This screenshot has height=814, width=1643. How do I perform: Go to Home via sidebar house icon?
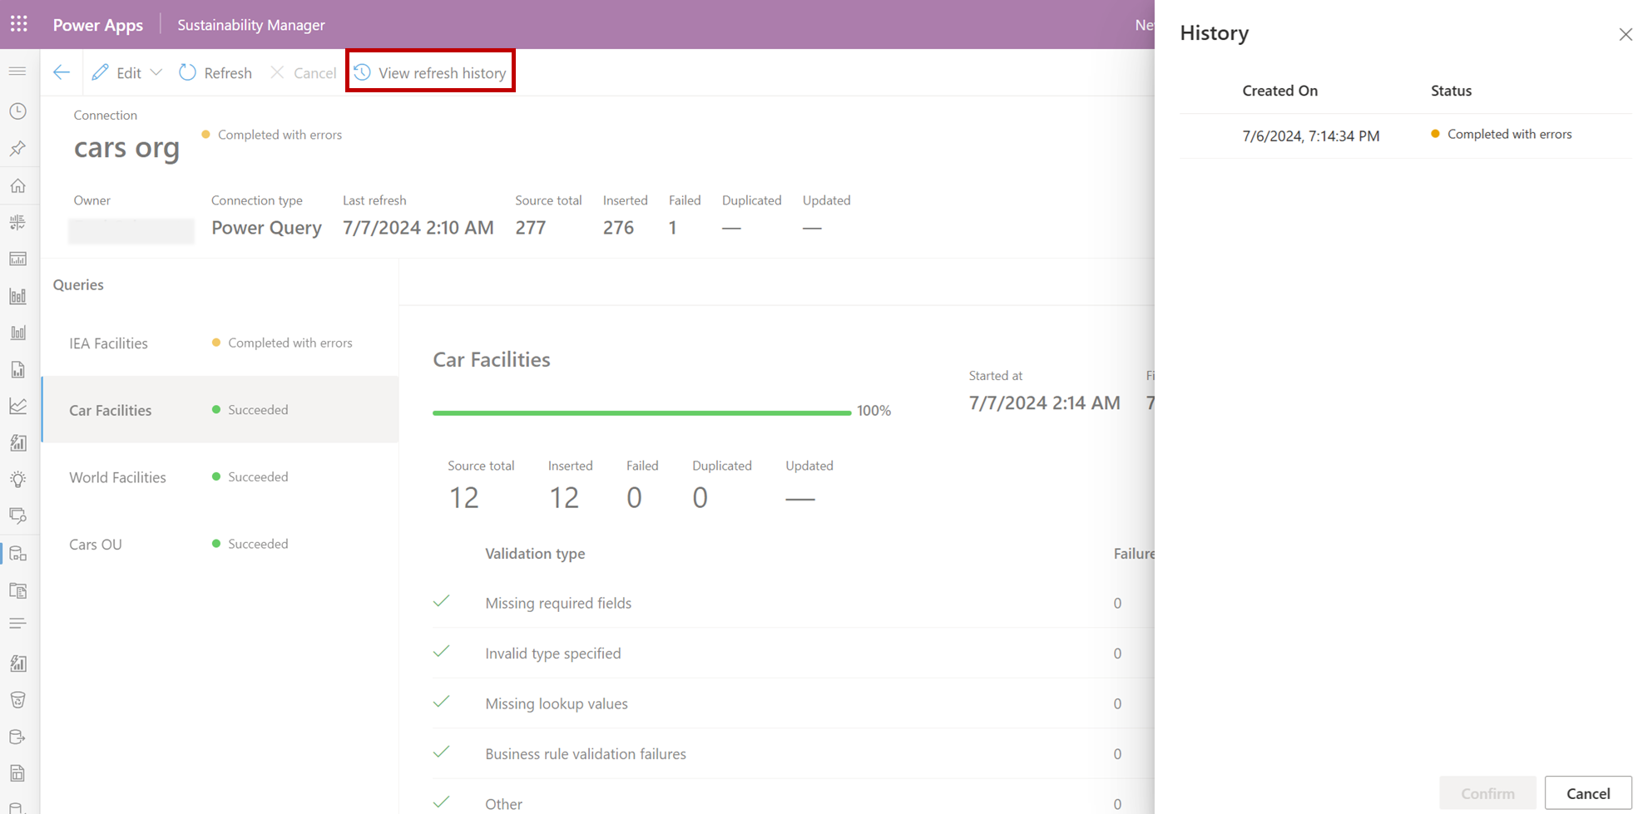[x=17, y=185]
